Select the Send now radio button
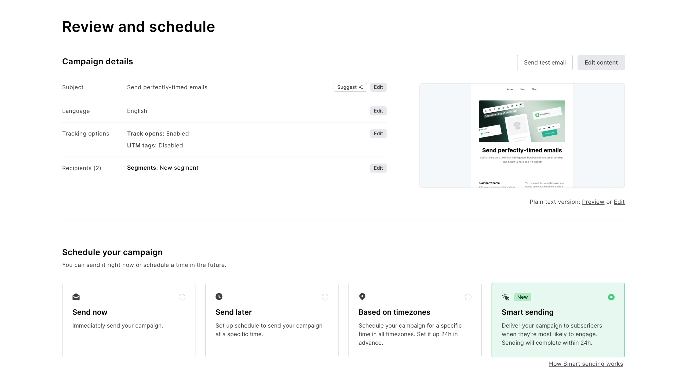 point(182,297)
